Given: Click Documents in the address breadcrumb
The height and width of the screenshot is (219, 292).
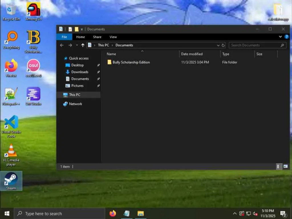Looking at the screenshot, I should click(124, 45).
